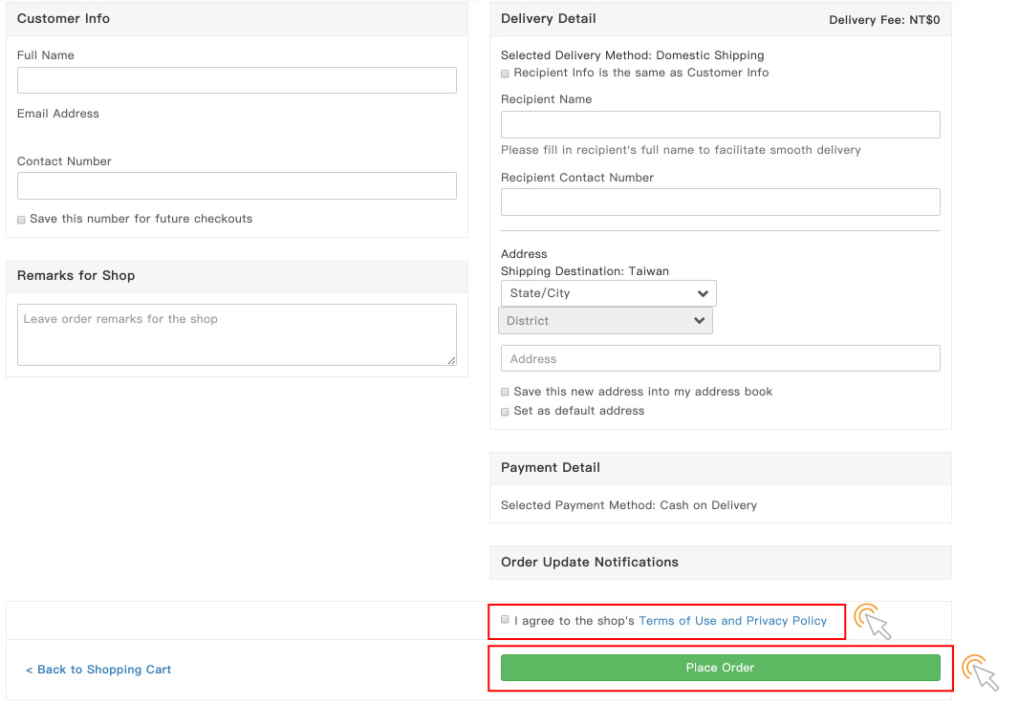Select the Recipient Name text box
The width and height of the screenshot is (1019, 704).
720,124
